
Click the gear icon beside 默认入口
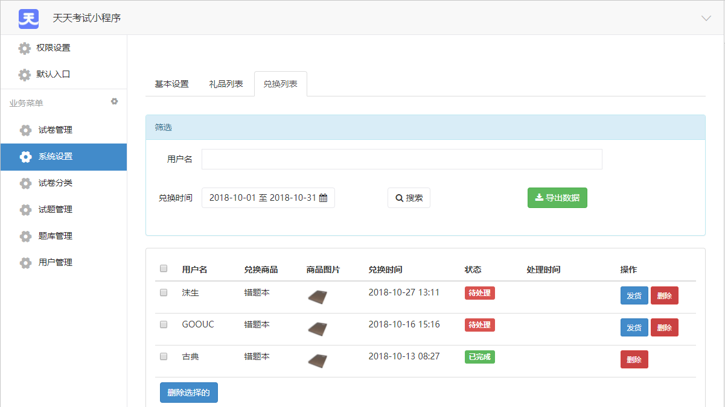click(24, 75)
